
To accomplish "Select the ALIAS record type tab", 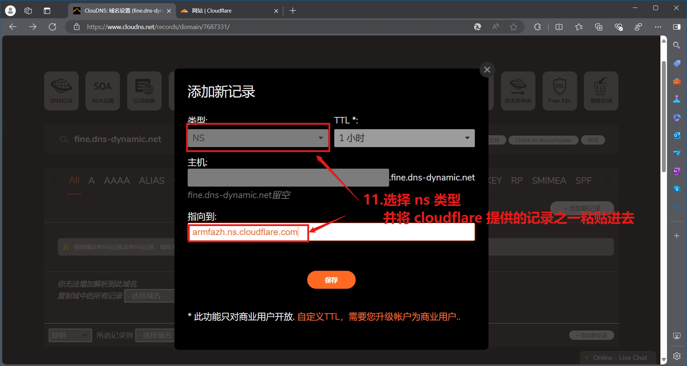I will (x=152, y=180).
